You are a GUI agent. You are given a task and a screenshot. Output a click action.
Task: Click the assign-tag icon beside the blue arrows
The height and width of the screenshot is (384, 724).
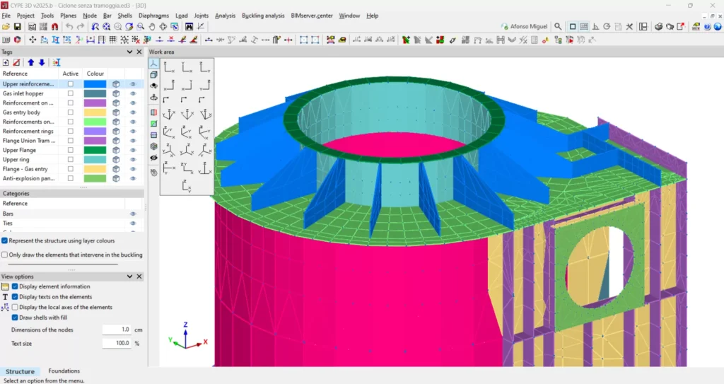pyautogui.click(x=56, y=62)
